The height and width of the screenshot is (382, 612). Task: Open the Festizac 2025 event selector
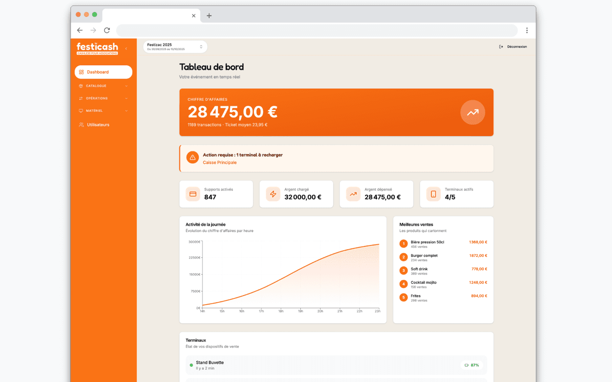175,47
